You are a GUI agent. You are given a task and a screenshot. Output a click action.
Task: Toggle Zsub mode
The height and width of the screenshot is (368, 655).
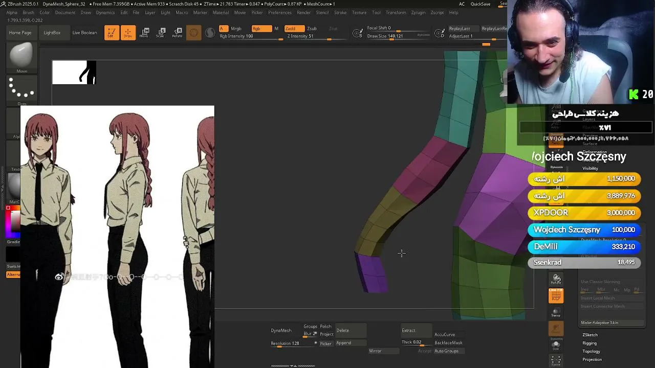(312, 29)
